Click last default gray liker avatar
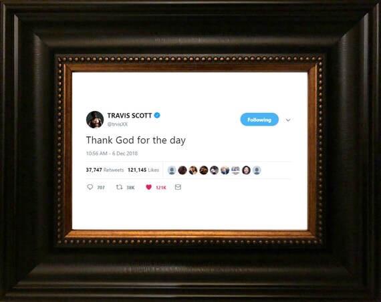381x302 pixels. tap(257, 170)
